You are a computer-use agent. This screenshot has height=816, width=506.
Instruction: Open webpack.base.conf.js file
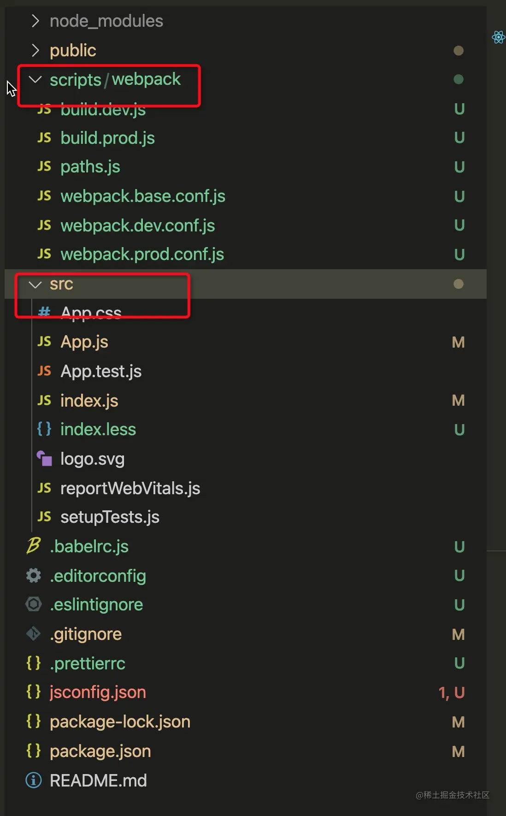(x=143, y=196)
